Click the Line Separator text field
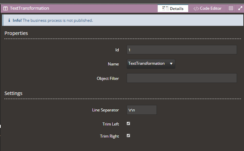The image size is (244, 151). click(142, 110)
